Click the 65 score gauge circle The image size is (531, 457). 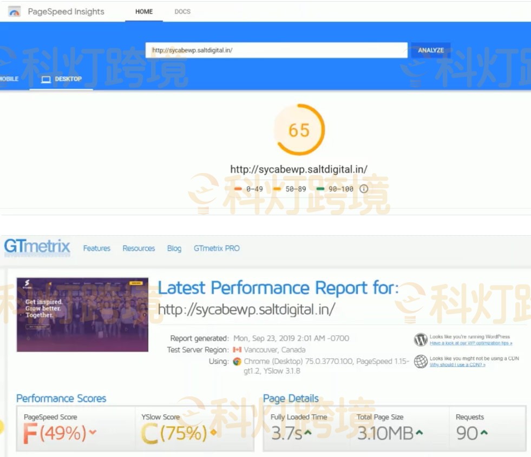[299, 130]
